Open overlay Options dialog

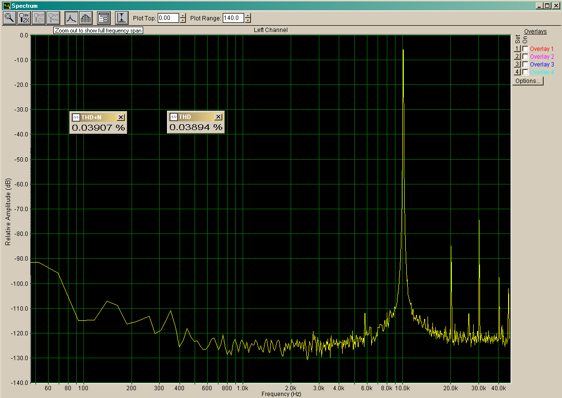tap(528, 81)
